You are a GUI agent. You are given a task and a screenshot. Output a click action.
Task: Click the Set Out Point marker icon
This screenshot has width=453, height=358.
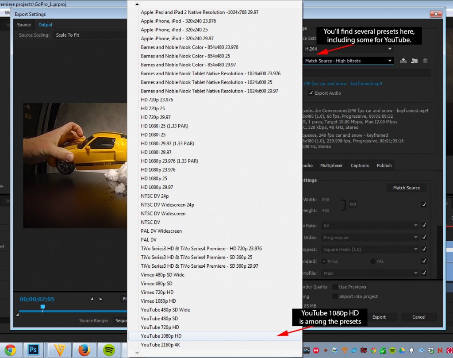pos(100,299)
